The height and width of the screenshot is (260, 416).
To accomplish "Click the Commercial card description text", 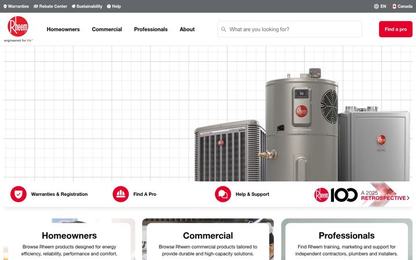I will 208,250.
